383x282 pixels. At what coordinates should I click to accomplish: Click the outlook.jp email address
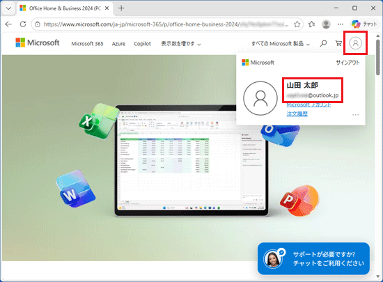pyautogui.click(x=313, y=95)
